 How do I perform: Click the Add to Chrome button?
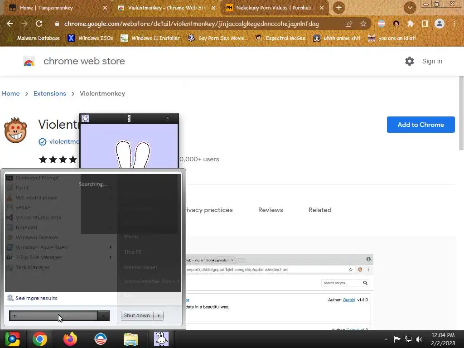(421, 125)
